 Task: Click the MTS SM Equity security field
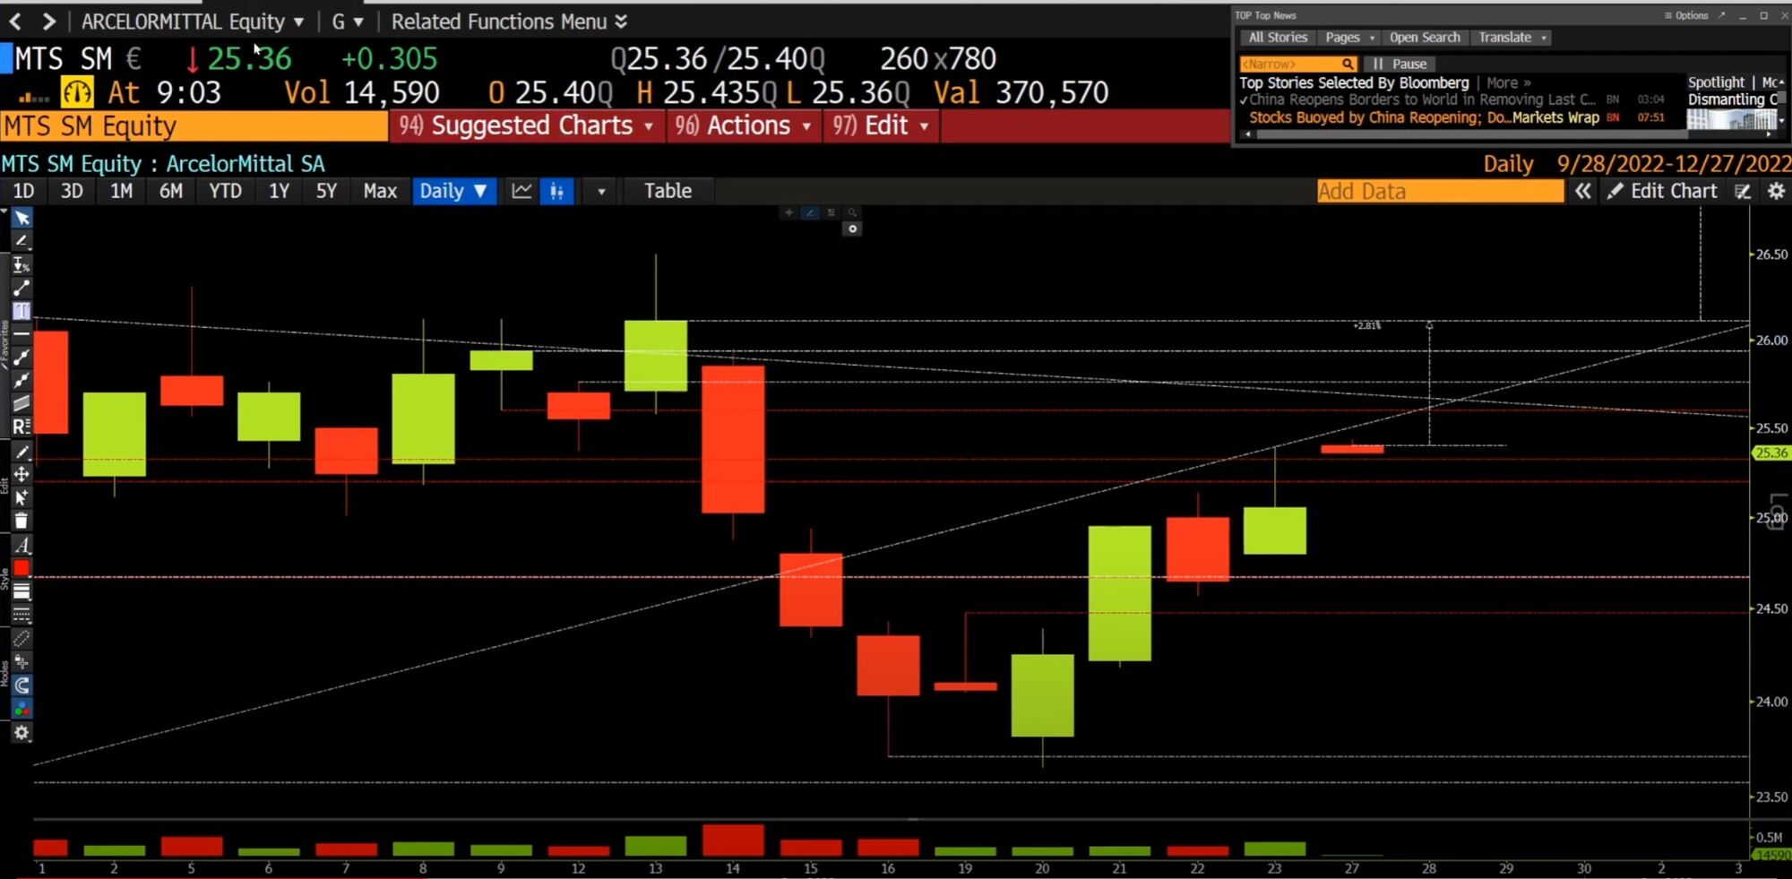click(x=194, y=126)
